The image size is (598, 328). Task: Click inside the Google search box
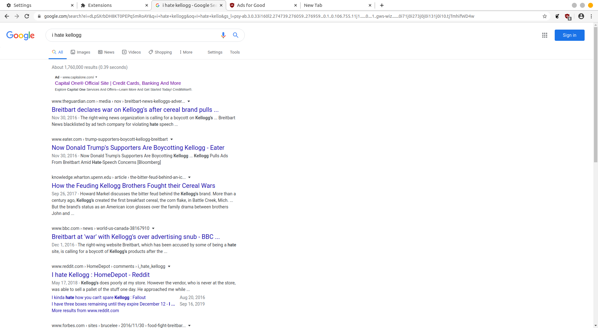click(x=134, y=35)
